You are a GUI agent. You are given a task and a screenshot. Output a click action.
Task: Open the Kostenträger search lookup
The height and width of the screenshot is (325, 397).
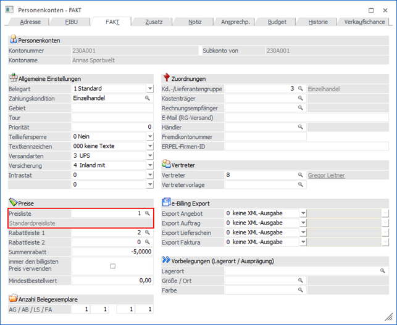[x=301, y=98]
